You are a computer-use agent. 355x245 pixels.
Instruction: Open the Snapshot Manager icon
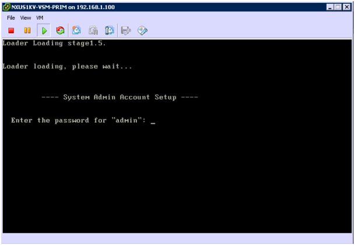[110, 30]
